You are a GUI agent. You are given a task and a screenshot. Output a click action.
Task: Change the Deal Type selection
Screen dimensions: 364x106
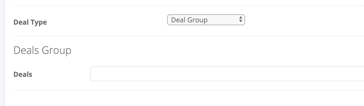[206, 20]
